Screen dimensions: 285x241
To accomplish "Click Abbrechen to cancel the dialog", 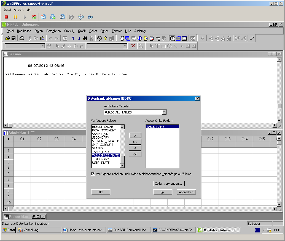I will pos(186,192).
